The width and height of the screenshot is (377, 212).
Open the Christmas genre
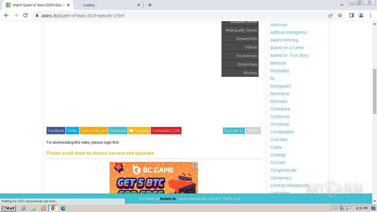[x=280, y=124]
